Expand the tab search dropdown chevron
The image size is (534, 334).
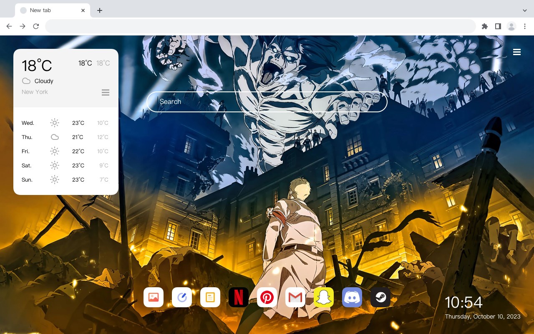[x=525, y=10]
